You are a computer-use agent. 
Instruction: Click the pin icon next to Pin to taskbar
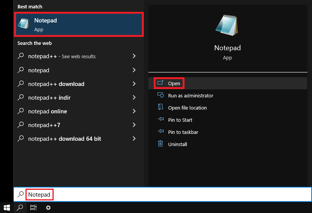[x=161, y=131]
